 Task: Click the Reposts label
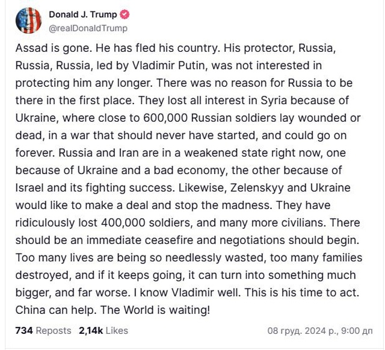54,331
